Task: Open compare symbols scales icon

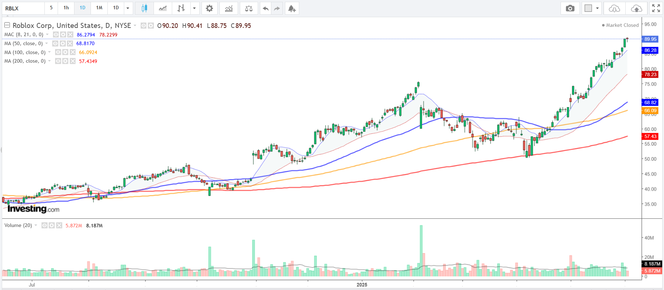Action: click(249, 8)
